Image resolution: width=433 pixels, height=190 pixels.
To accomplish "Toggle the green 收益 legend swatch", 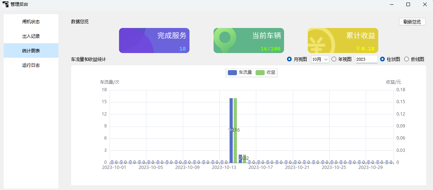I will click(260, 72).
